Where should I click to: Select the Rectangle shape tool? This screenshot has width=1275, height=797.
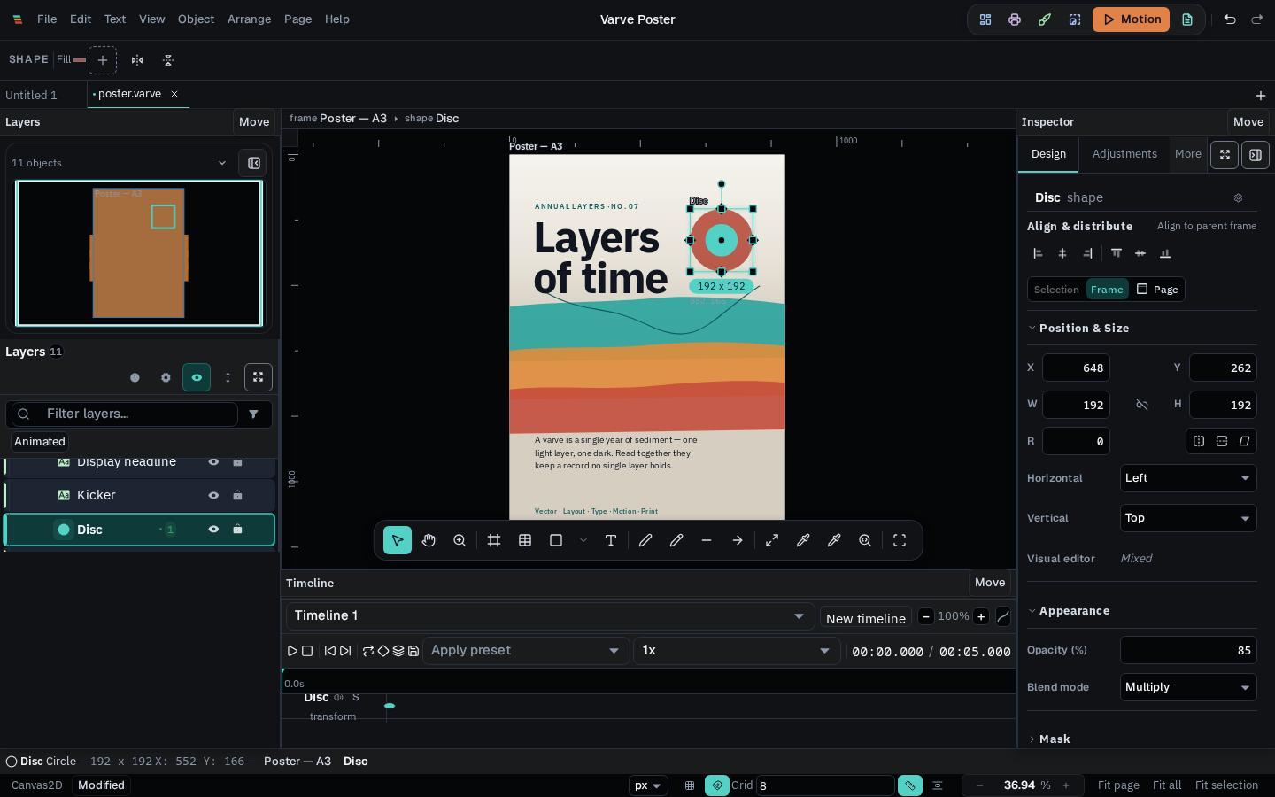pos(556,540)
